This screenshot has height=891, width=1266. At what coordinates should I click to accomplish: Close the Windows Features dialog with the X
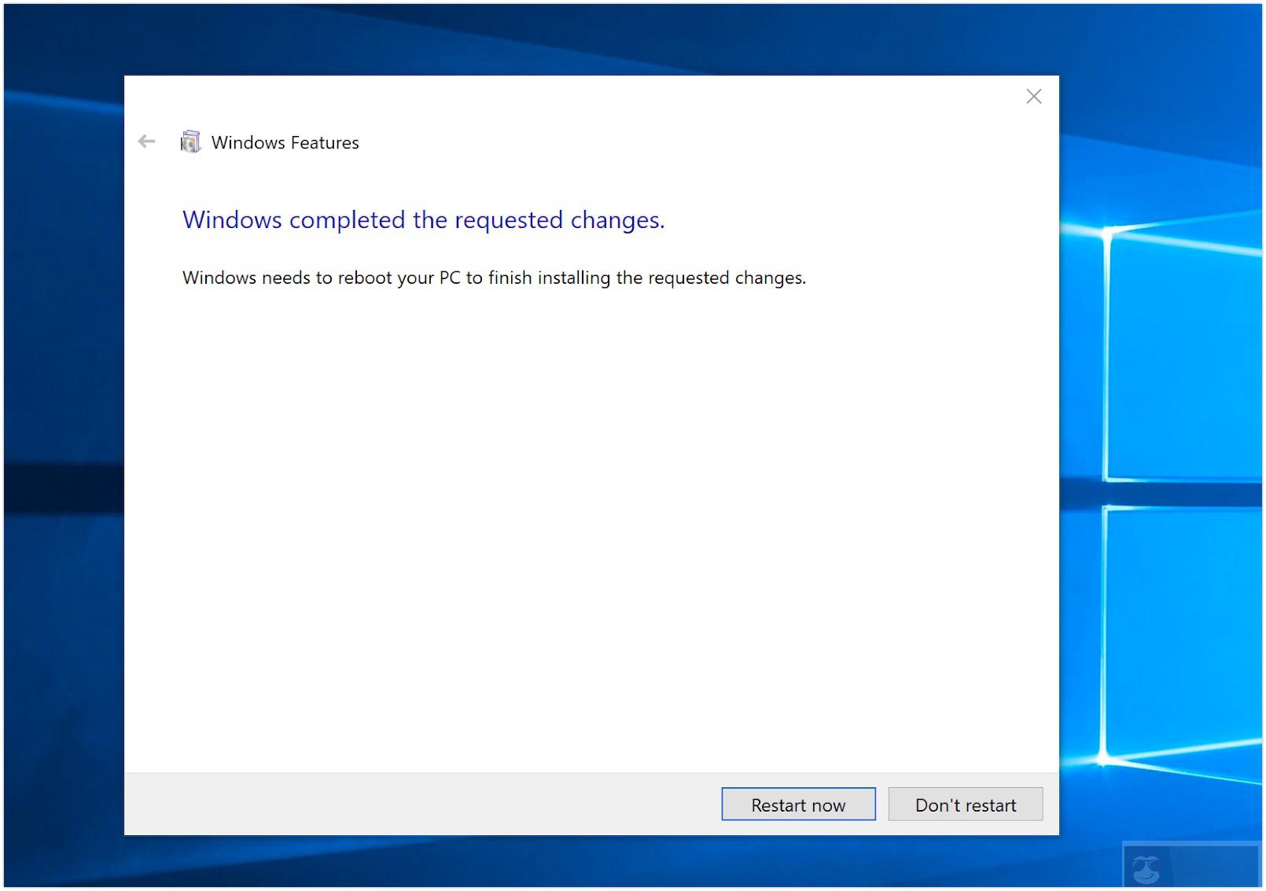(1033, 96)
